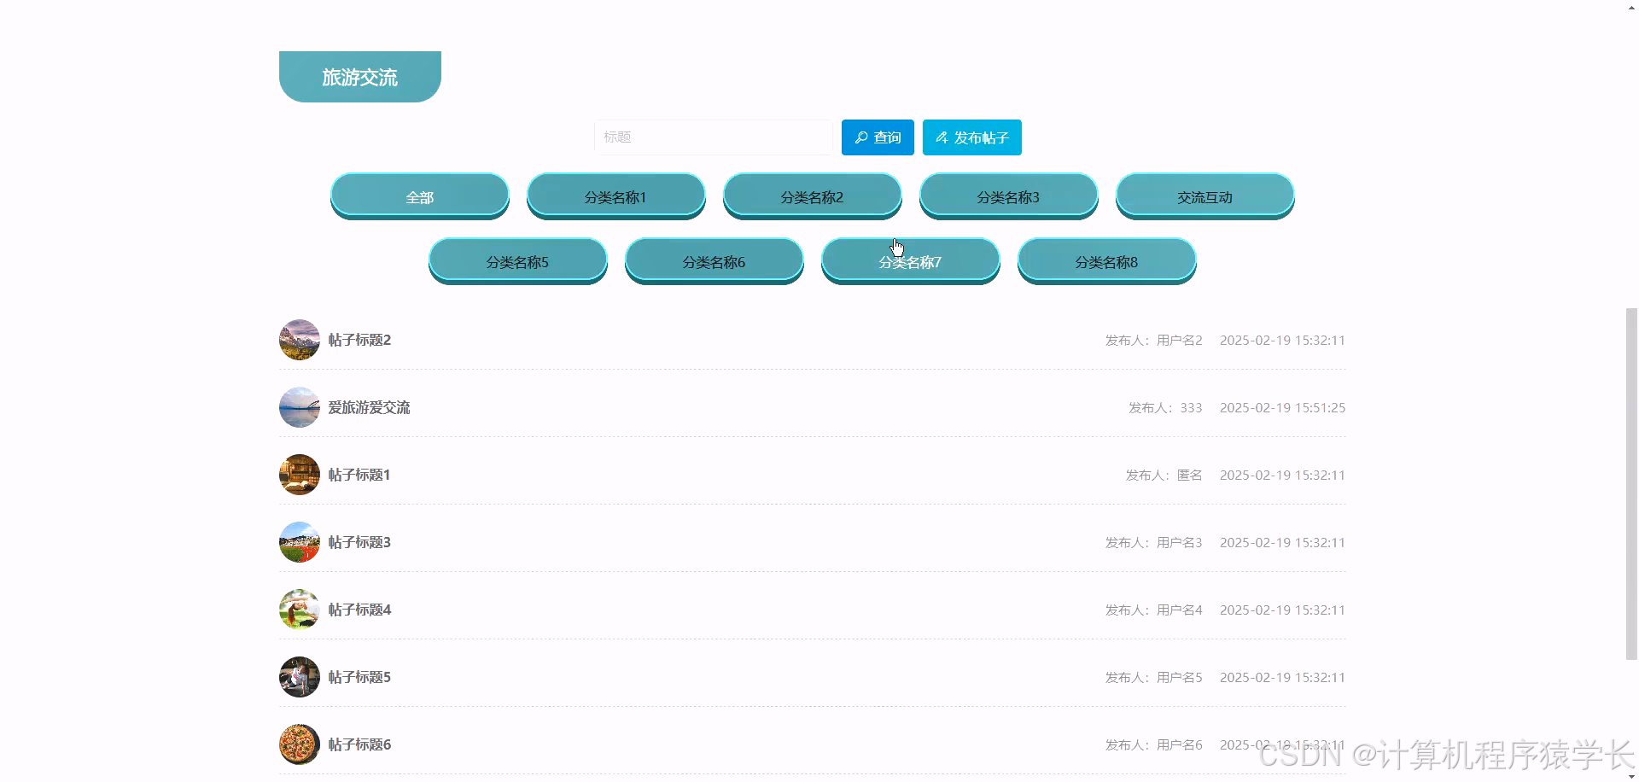Open the post titled 帖子标题4
This screenshot has height=782, width=1639.
pos(359,610)
